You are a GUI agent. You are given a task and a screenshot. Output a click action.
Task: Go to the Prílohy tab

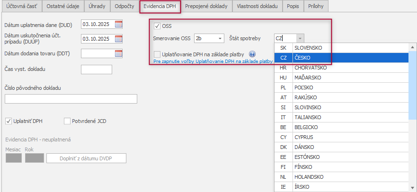(x=316, y=6)
